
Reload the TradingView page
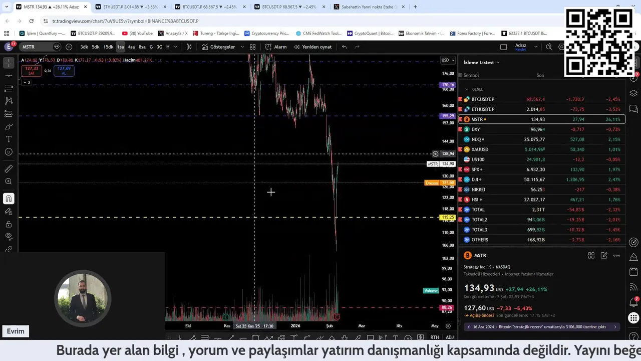point(31,21)
